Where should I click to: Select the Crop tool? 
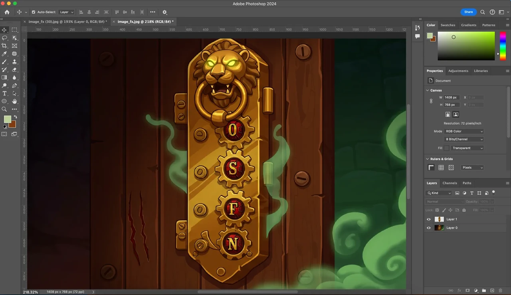(x=4, y=46)
